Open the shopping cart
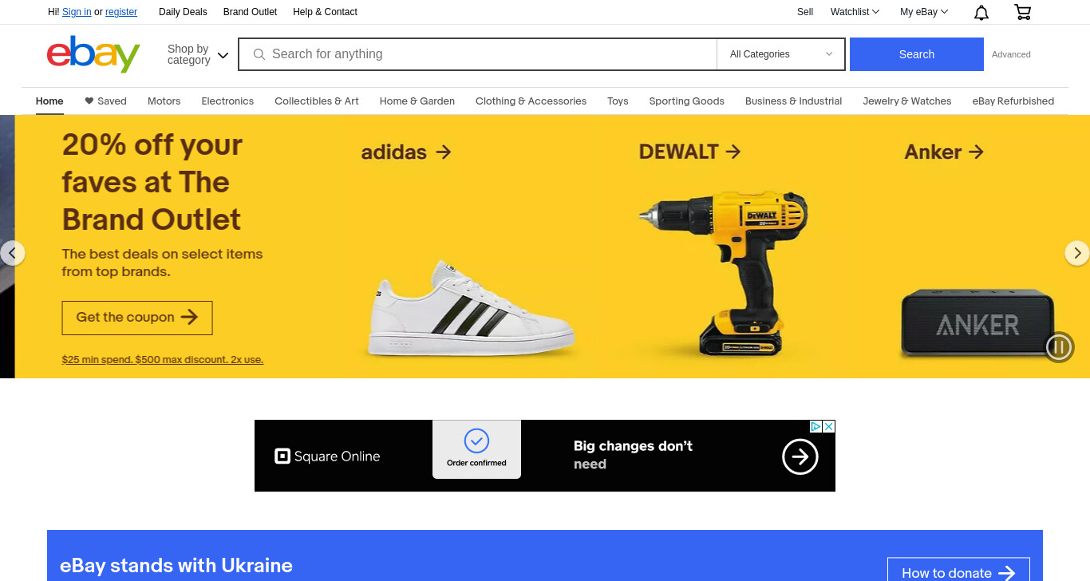 tap(1022, 12)
